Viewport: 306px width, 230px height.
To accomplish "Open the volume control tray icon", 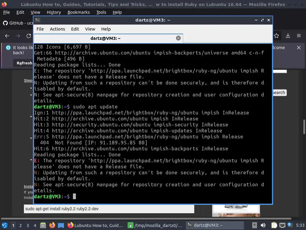I will [x=263, y=225].
